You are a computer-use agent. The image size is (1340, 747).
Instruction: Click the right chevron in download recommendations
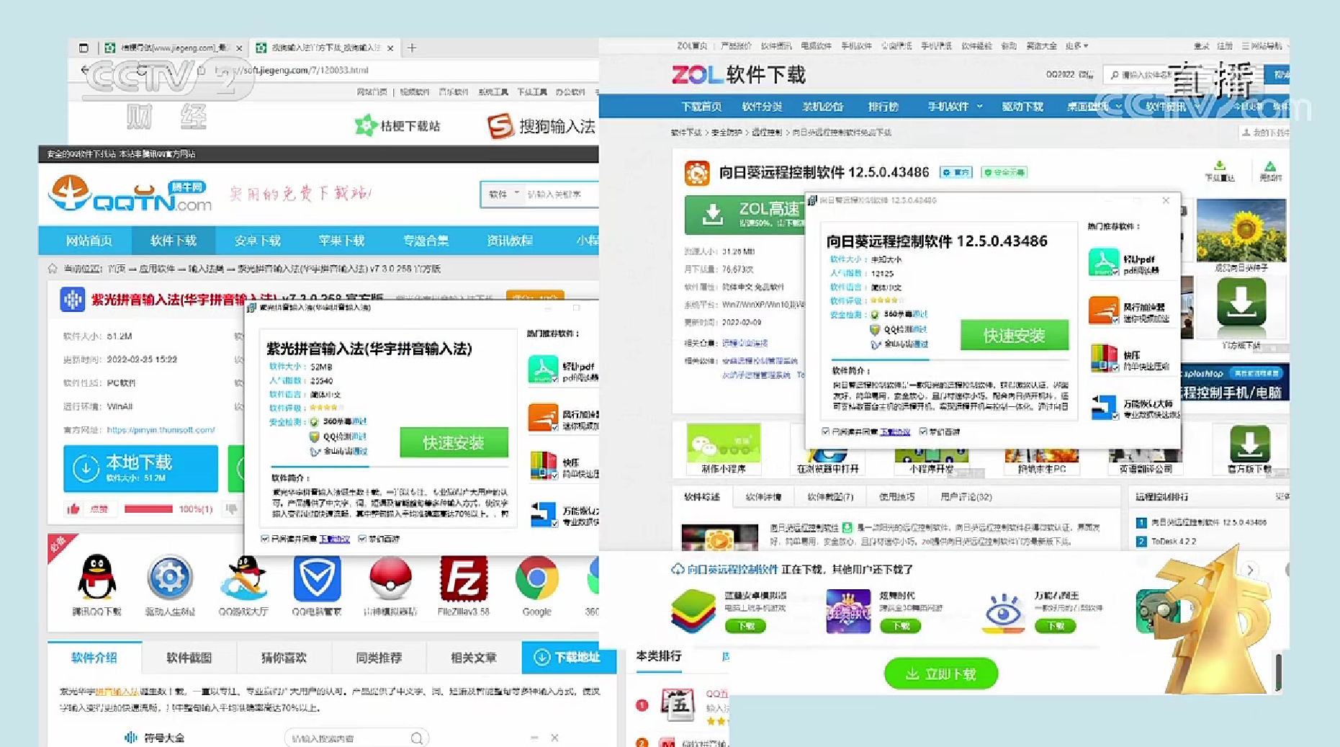(1251, 570)
